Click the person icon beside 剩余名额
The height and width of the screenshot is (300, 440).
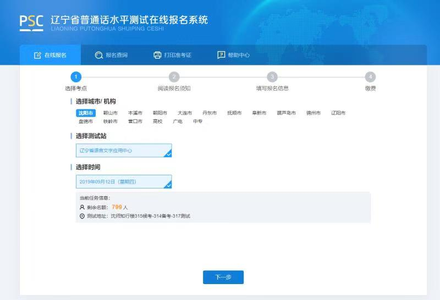(x=82, y=207)
